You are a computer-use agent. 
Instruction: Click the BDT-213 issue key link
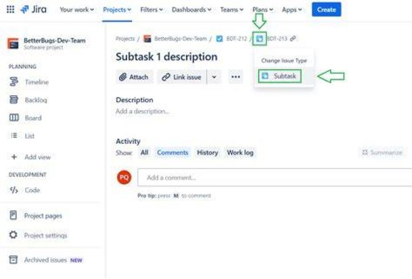point(277,39)
